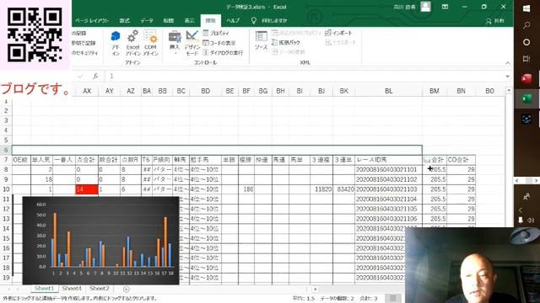Image resolution: width=540 pixels, height=303 pixels.
Task: Switch to Sheet2 tab
Action: coord(100,289)
